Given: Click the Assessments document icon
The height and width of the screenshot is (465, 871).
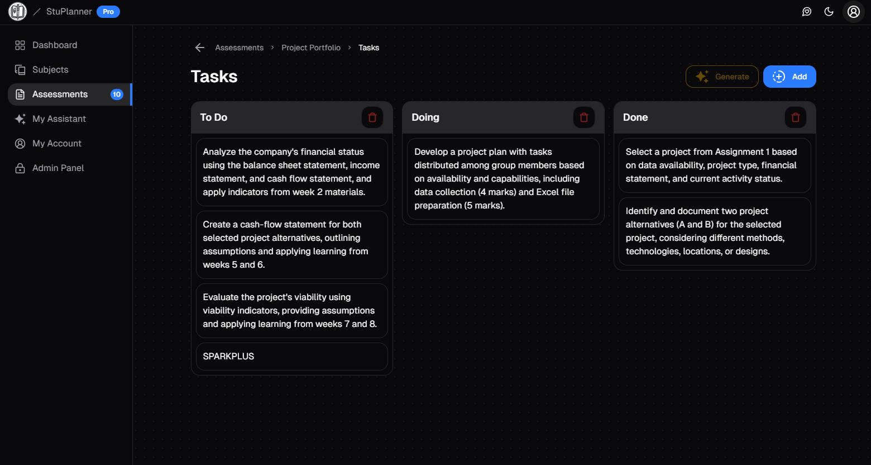Looking at the screenshot, I should [x=20, y=94].
